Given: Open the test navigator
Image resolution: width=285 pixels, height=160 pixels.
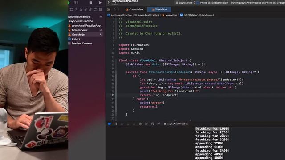Looking at the screenshot, I should pyautogui.click(x=86, y=9).
